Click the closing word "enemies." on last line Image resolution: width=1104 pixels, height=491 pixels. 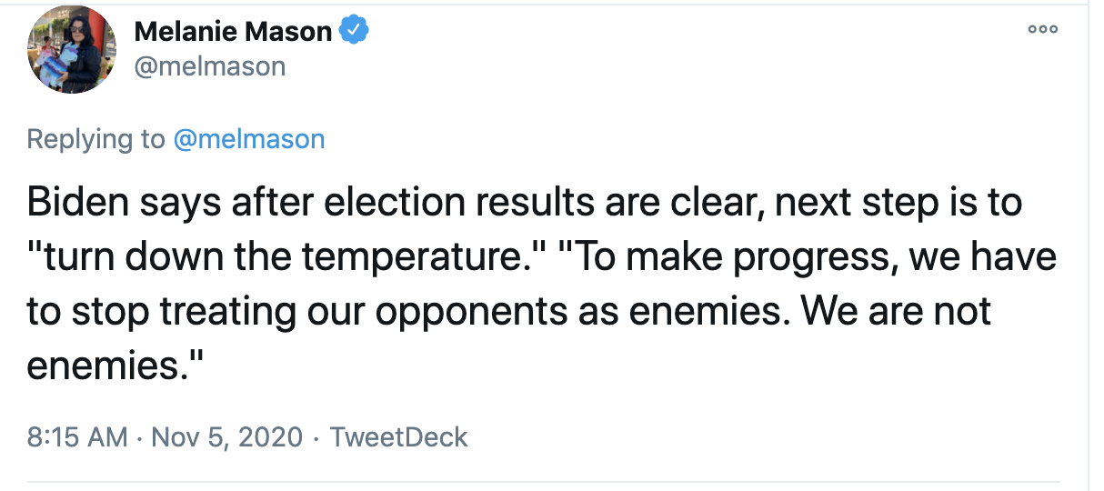pos(114,366)
